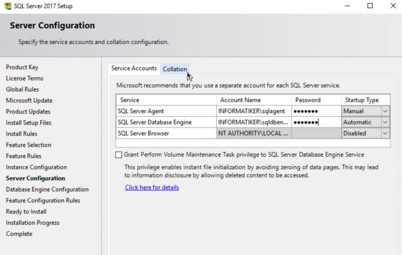Click the SQL Server Agent account name field
The width and height of the screenshot is (402, 255).
click(253, 111)
